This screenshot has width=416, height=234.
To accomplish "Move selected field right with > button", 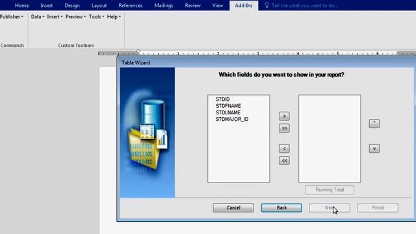I will (x=284, y=116).
